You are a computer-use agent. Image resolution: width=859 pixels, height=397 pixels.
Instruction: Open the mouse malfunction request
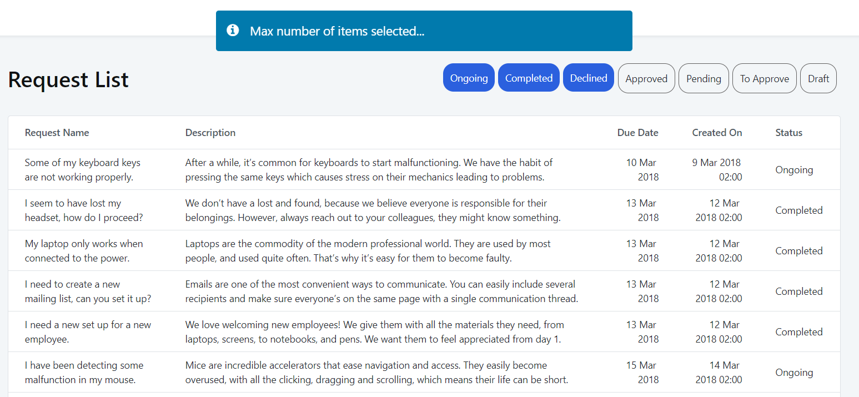click(x=84, y=373)
